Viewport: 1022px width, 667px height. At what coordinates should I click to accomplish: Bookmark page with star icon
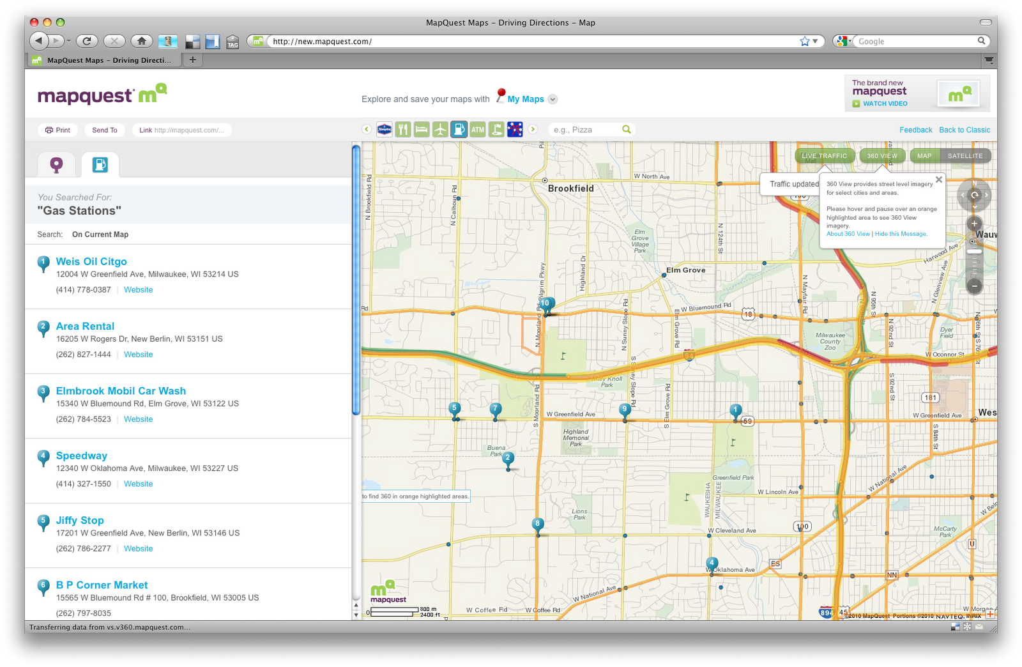tap(805, 41)
